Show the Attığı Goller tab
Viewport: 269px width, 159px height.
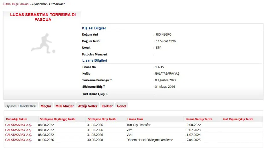[x=88, y=106]
